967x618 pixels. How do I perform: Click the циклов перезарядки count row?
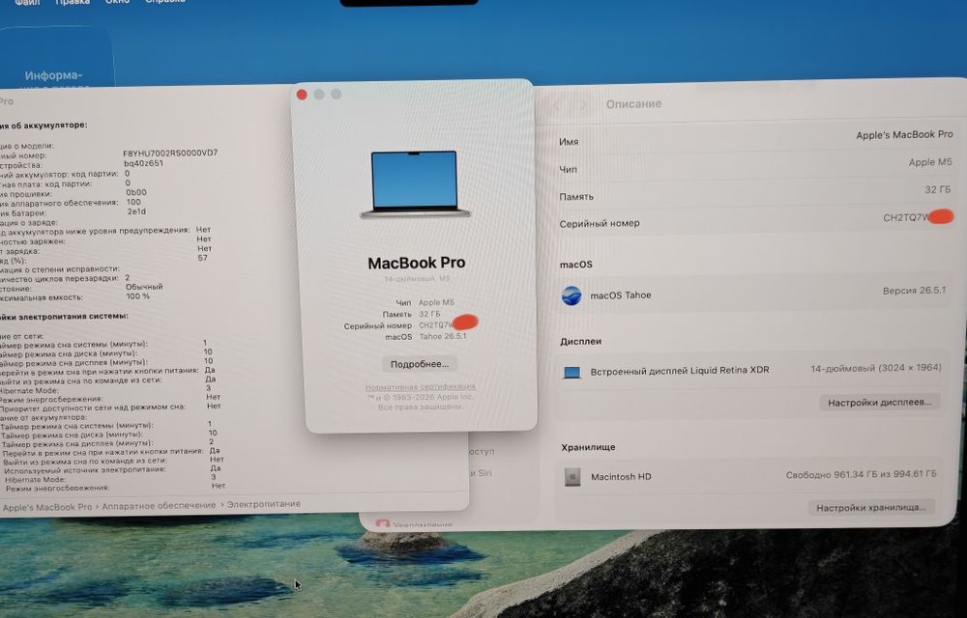click(65, 278)
